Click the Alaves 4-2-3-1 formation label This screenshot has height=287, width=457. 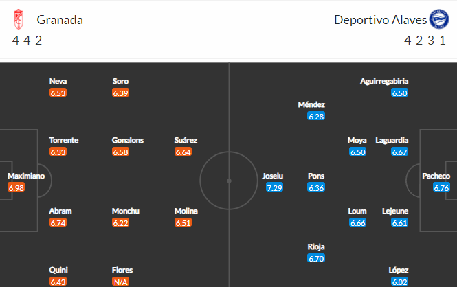425,41
